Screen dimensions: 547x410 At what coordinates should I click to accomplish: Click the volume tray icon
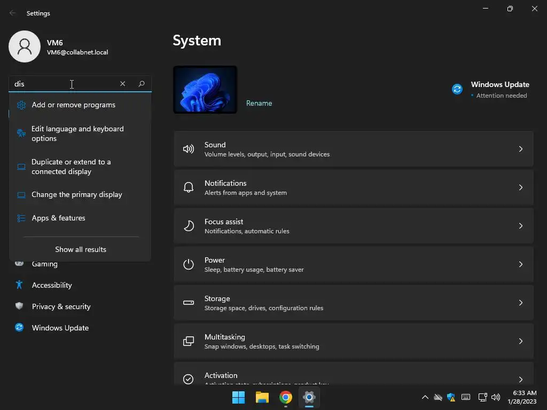point(495,397)
